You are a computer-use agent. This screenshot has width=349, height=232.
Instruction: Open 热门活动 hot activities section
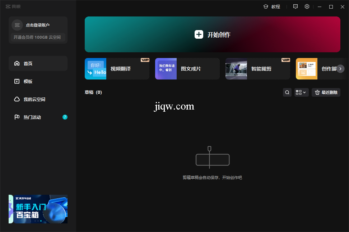tap(38, 117)
